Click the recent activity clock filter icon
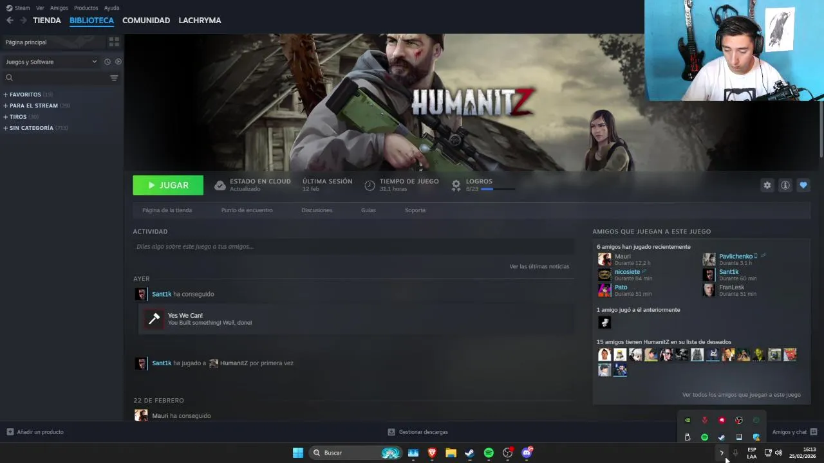 [108, 62]
